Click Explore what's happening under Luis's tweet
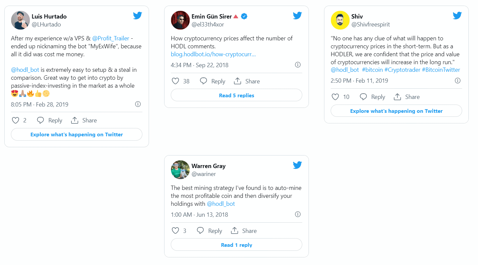The width and height of the screenshot is (478, 265). (77, 134)
